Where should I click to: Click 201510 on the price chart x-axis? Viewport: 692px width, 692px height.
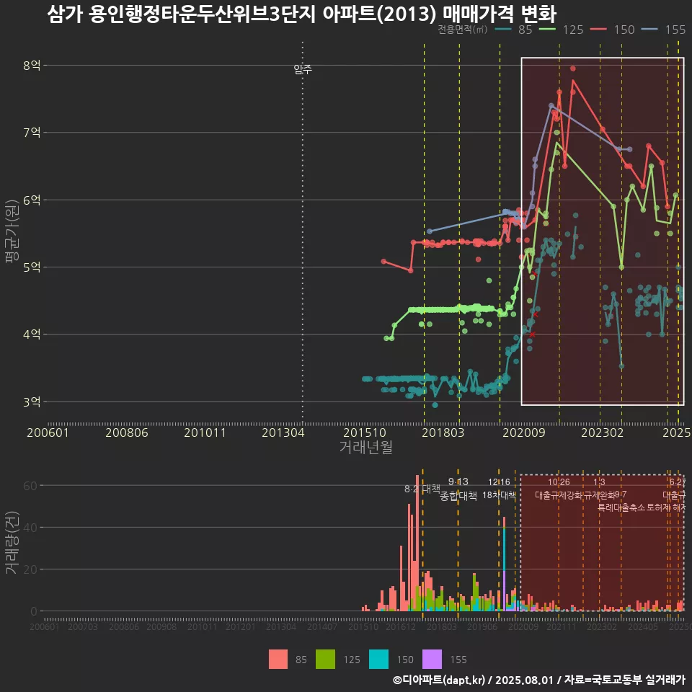(365, 432)
